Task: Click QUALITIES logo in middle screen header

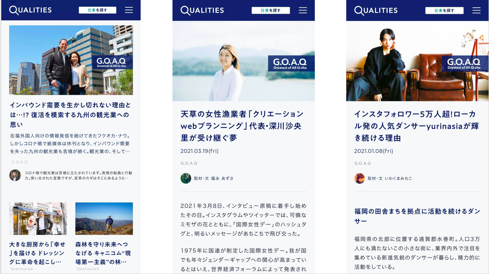Action: tap(202, 10)
